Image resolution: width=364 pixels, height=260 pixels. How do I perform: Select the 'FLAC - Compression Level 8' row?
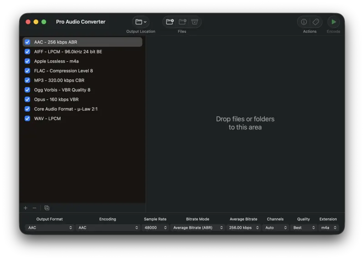tap(82, 71)
